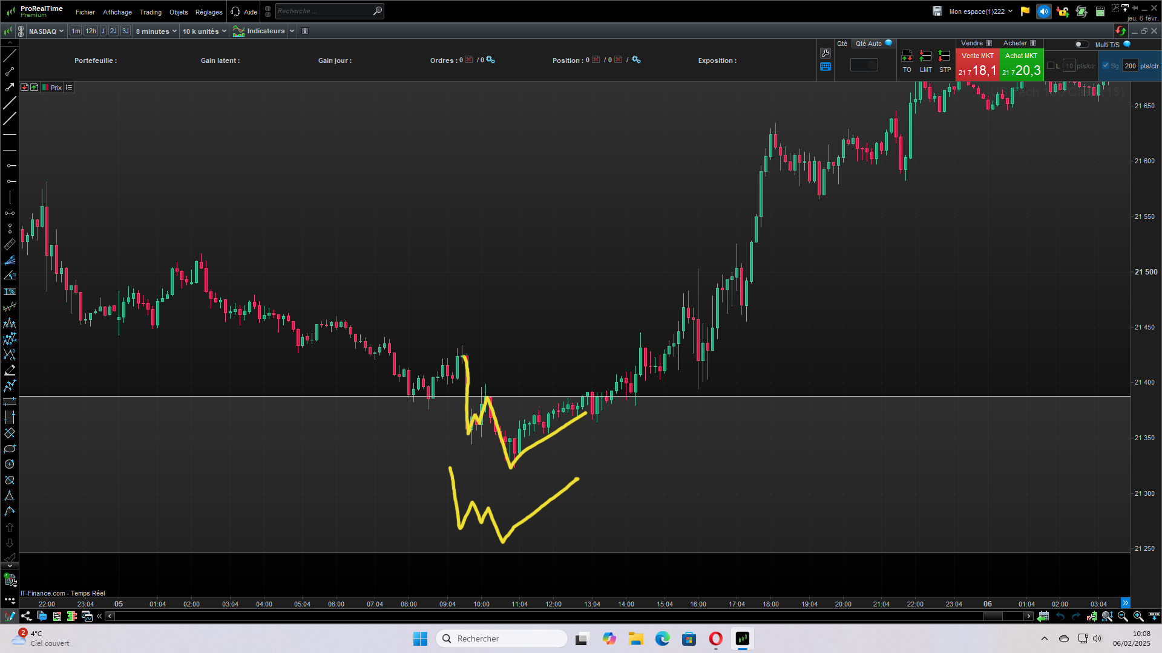Enable the L limit checkbox
This screenshot has height=653, width=1162.
[x=1051, y=66]
